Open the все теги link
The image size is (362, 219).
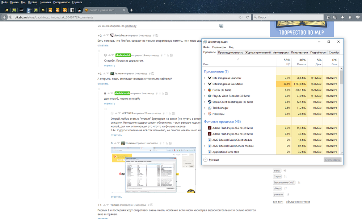[x=278, y=202]
